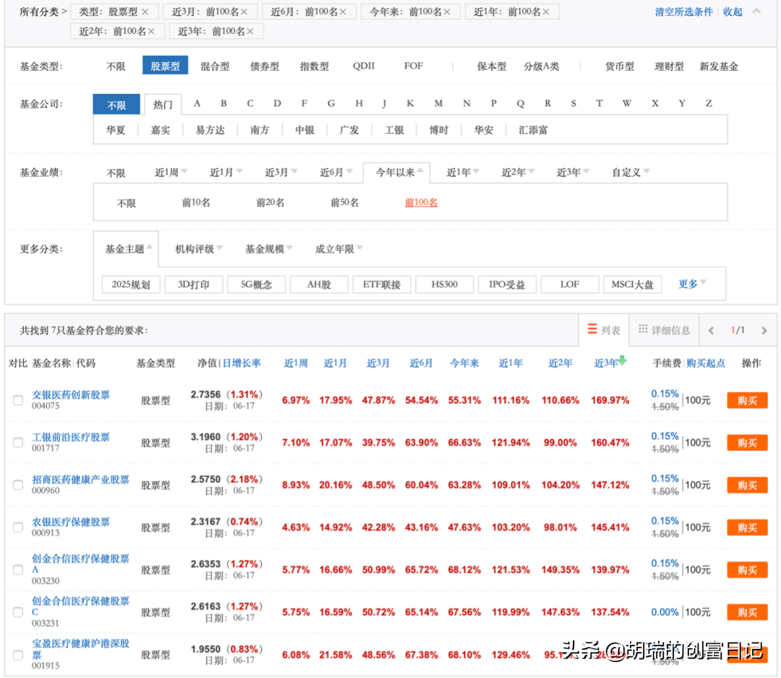Image resolution: width=781 pixels, height=678 pixels.
Task: Open the 机构评级 category dropdown
Action: click(199, 249)
